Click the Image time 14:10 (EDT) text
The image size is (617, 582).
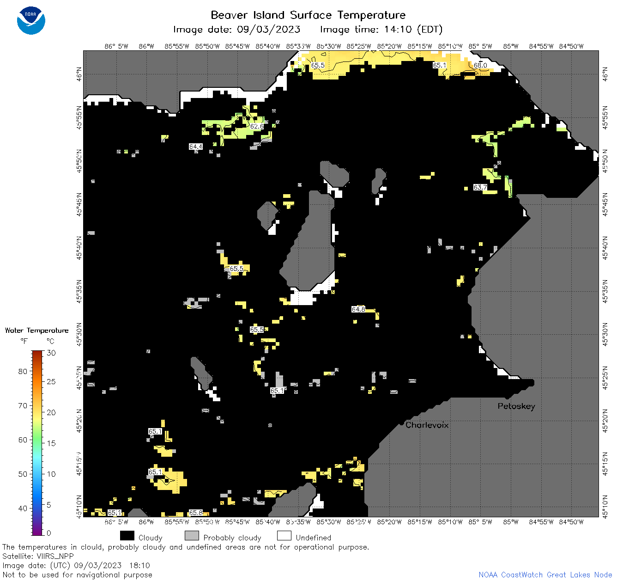tap(381, 30)
